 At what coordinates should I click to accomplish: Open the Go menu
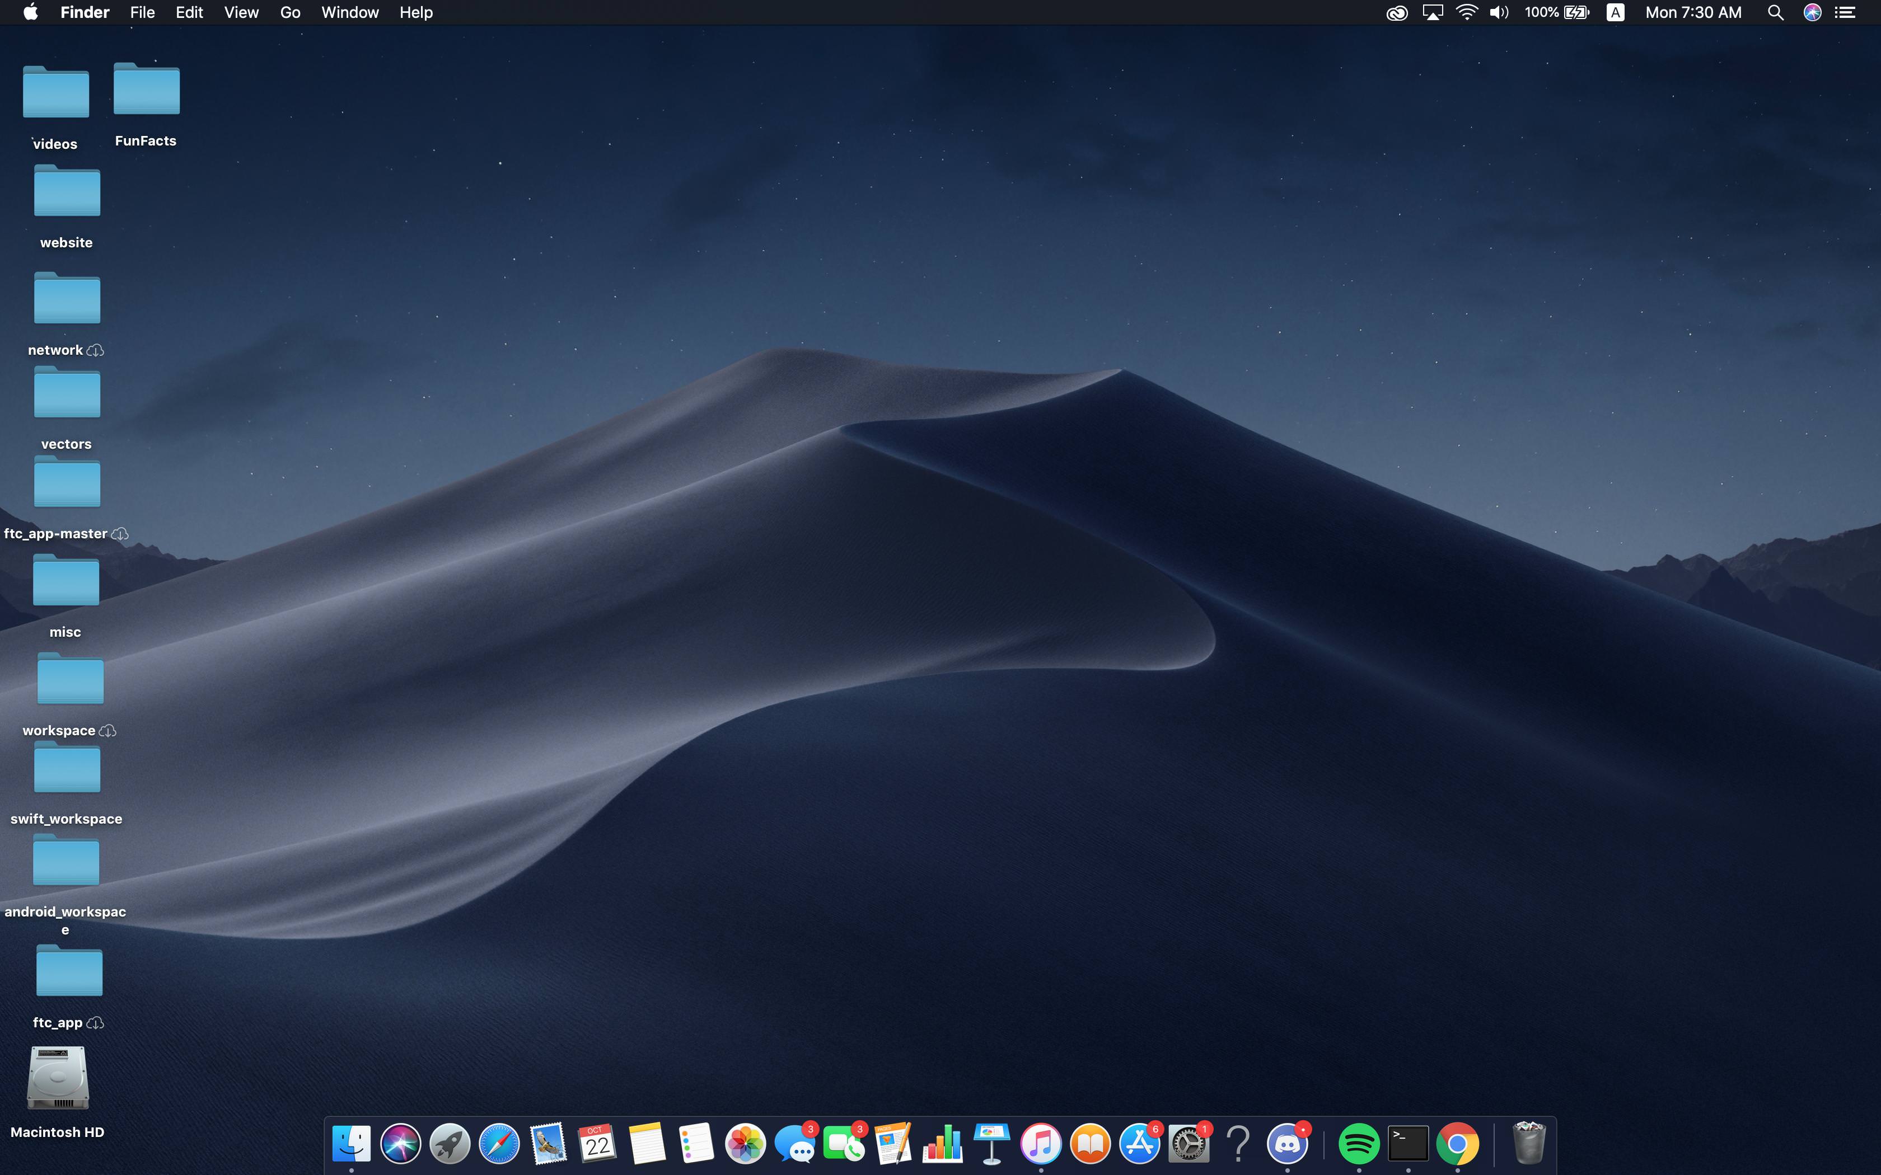pos(290,12)
